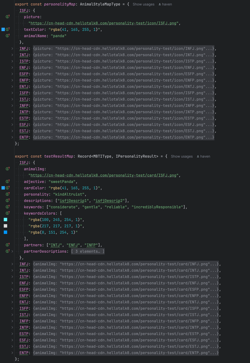Click the haven author hint beside personalityMap
The image size is (250, 363).
coord(165,4)
